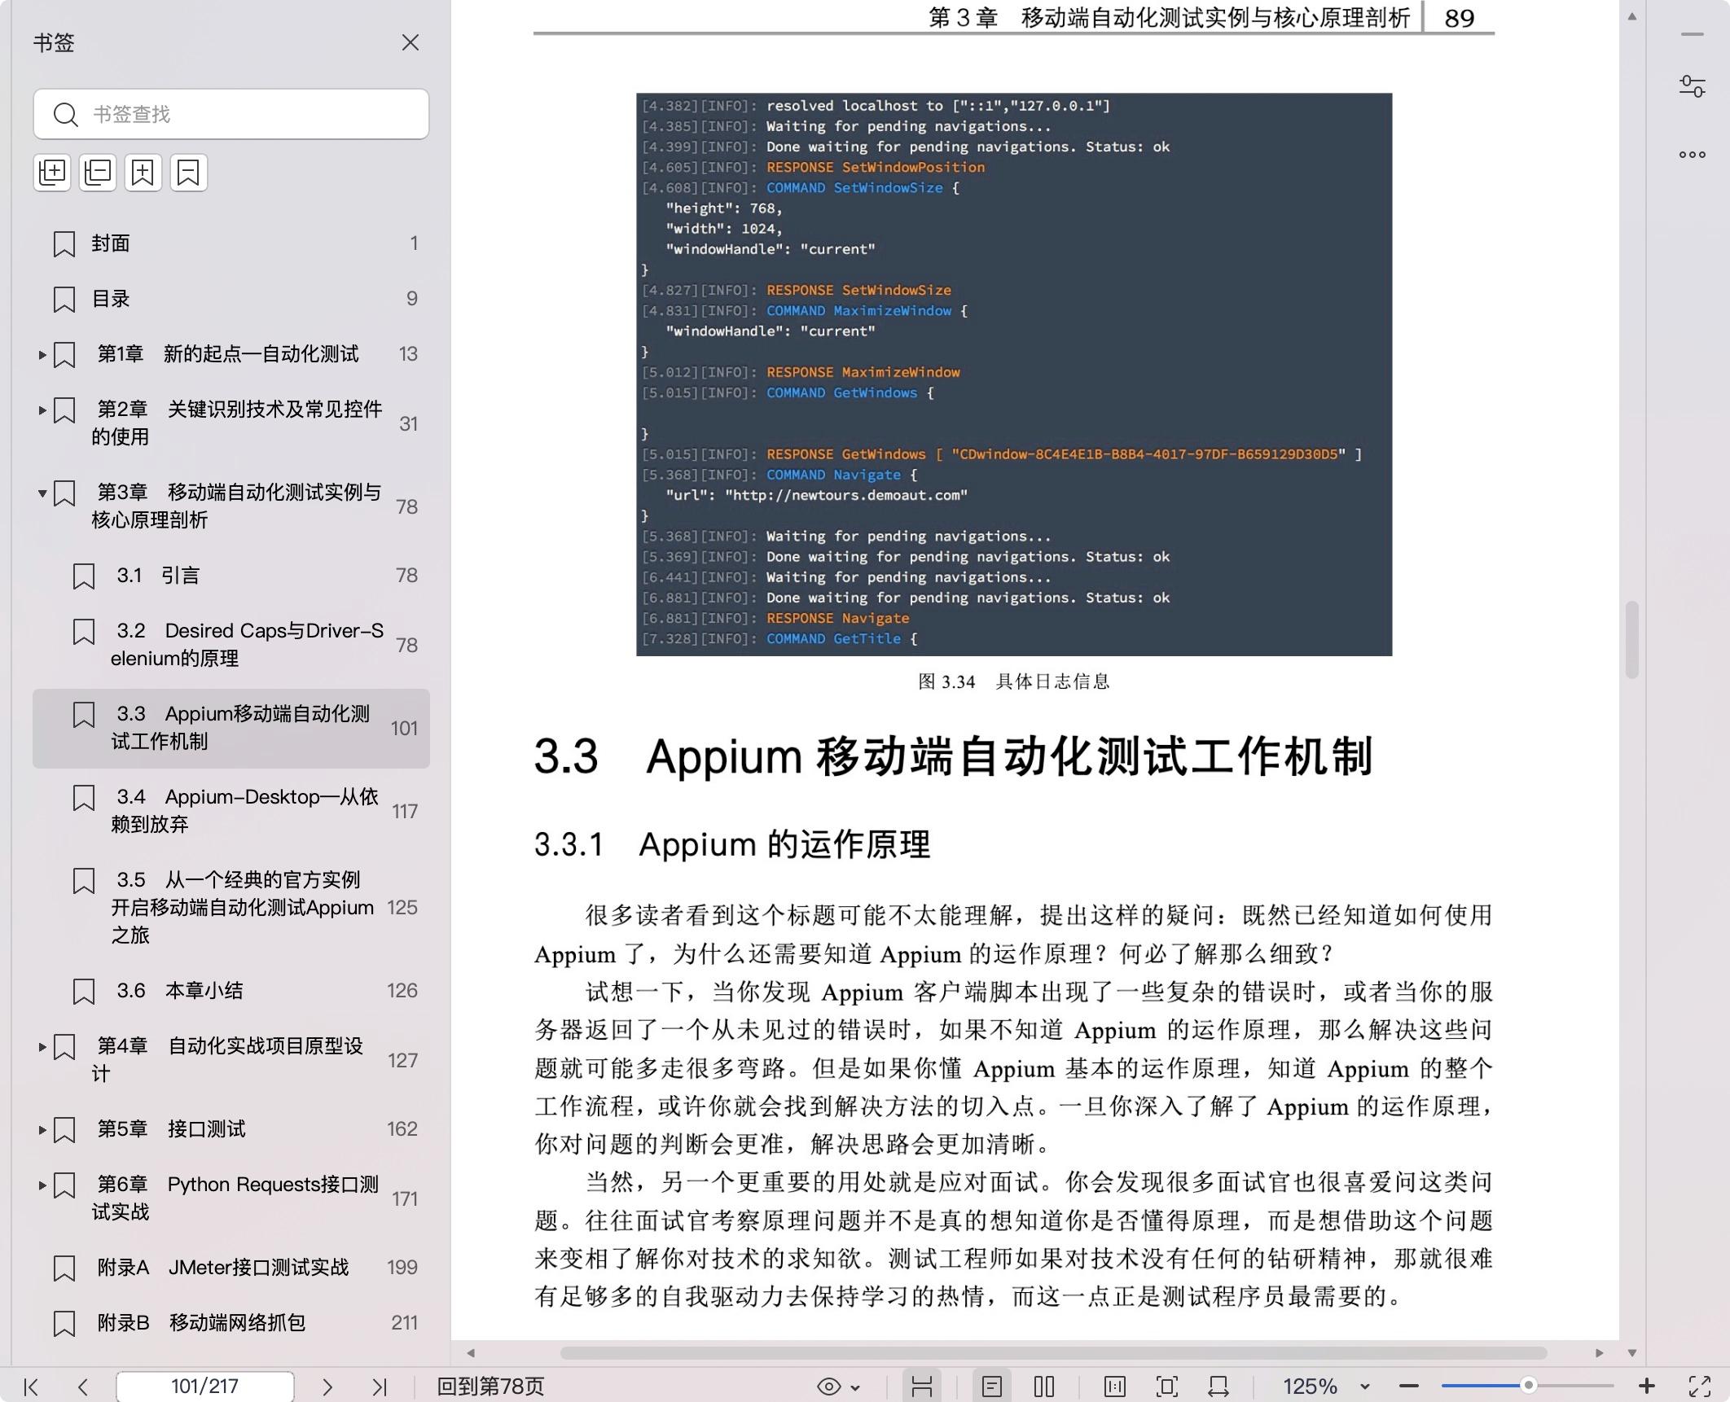This screenshot has width=1730, height=1402.
Task: Open the more options ellipsis
Action: 1693,155
